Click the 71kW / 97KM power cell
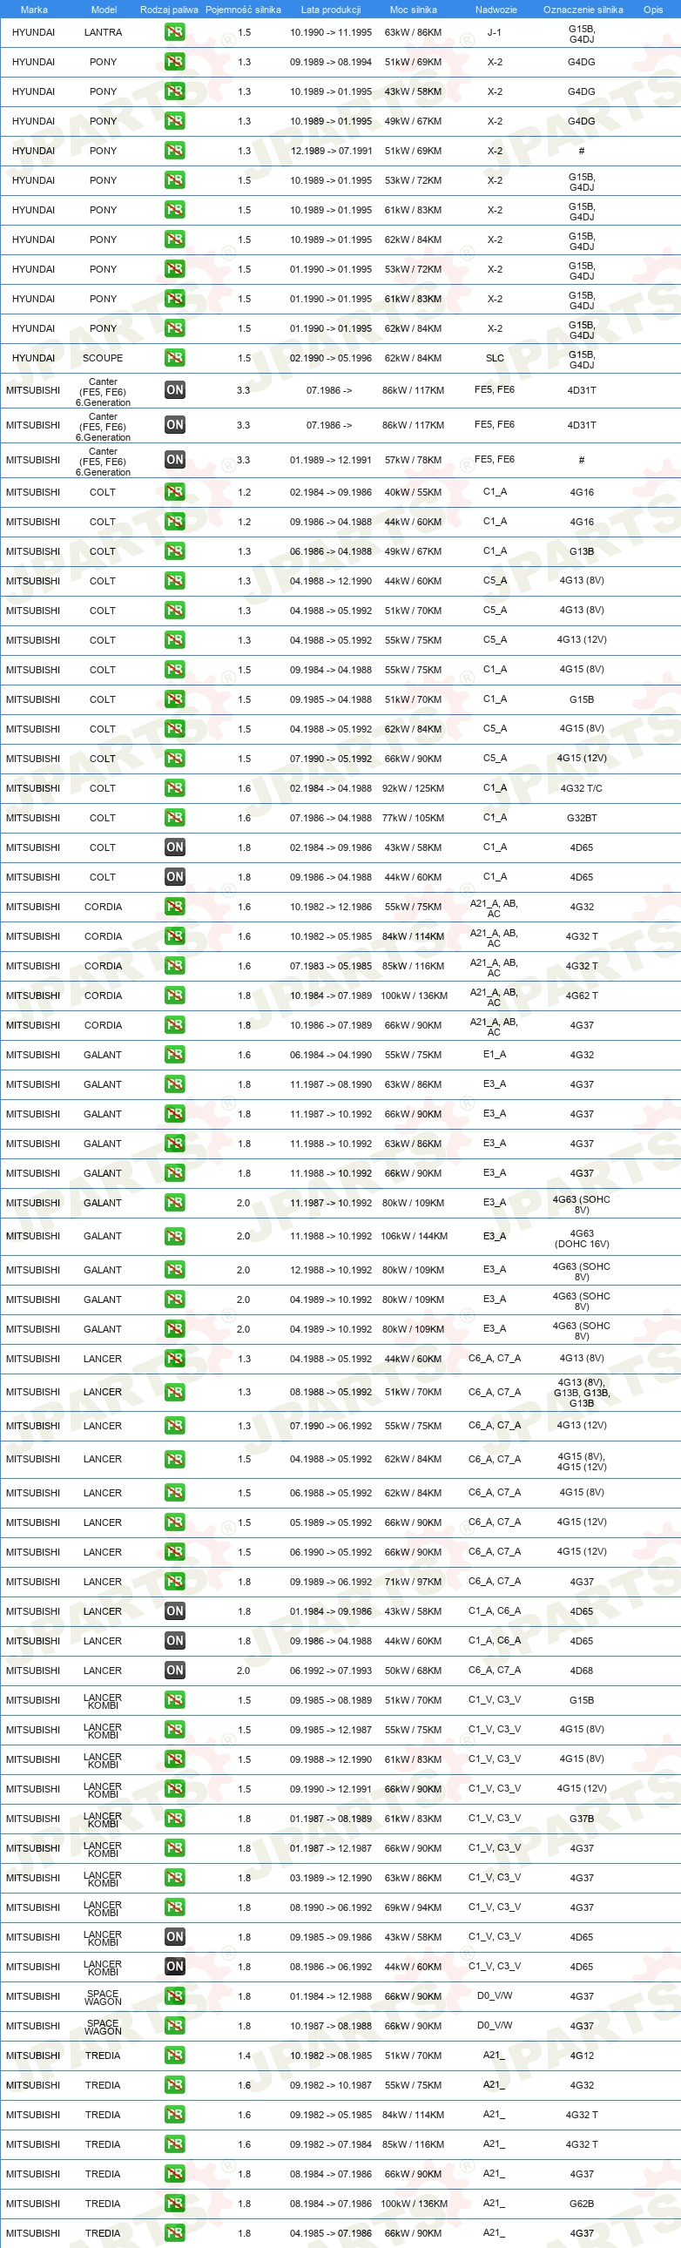Viewport: 681px width, 2248px height. tap(413, 1582)
